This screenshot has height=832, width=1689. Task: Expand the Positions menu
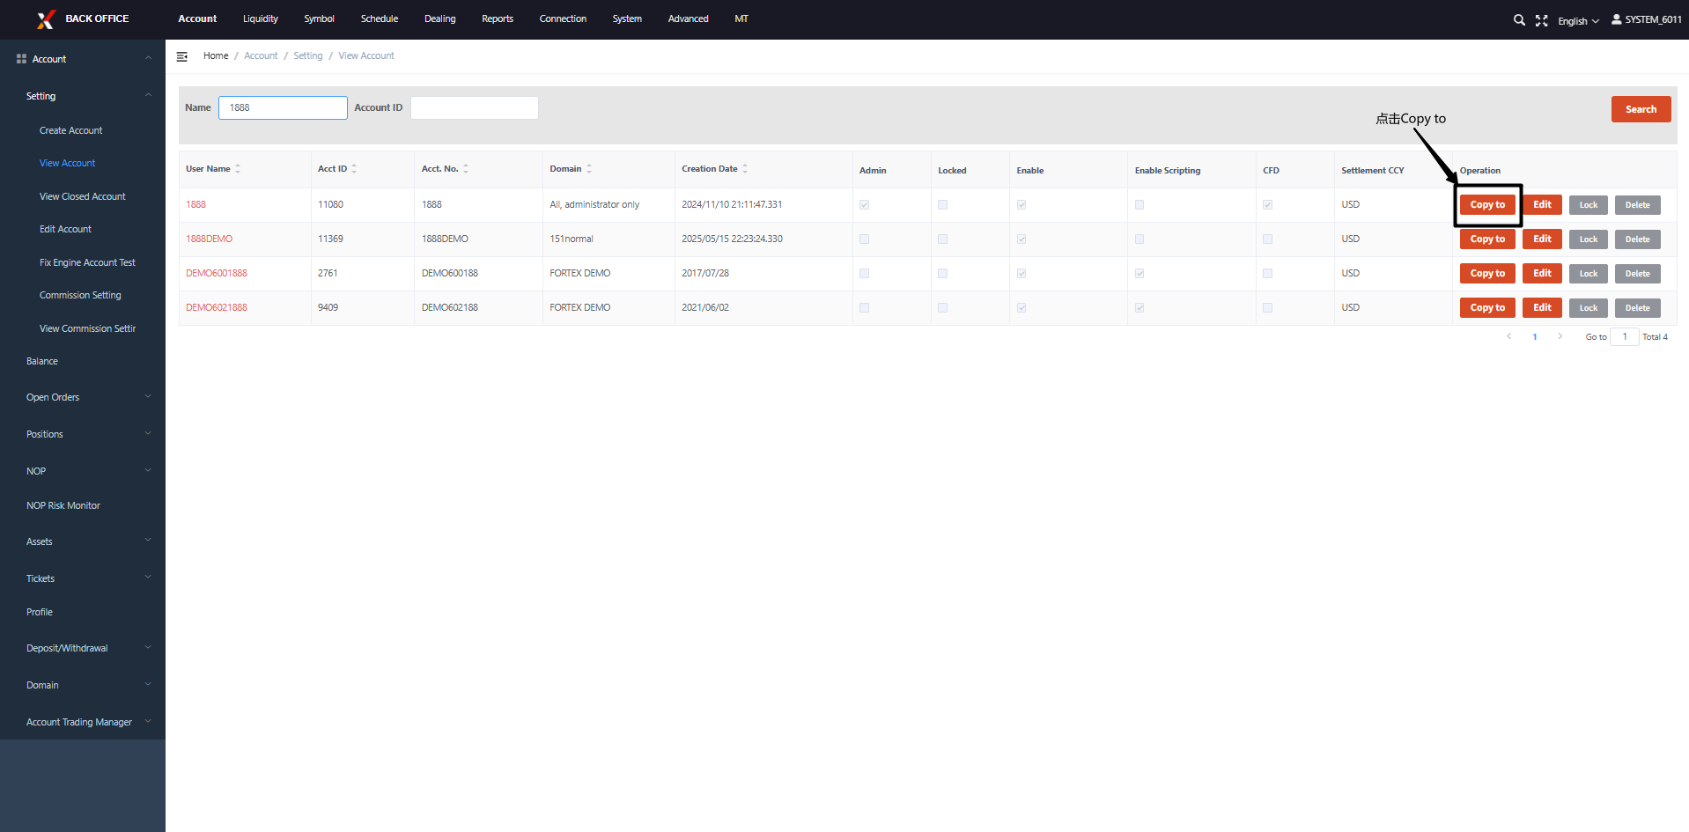pyautogui.click(x=148, y=433)
